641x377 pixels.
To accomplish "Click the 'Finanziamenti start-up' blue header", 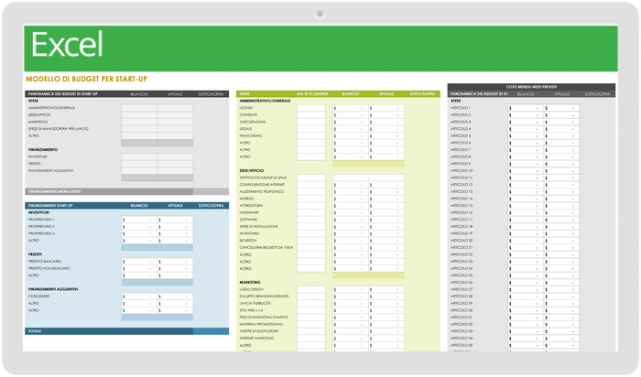I will [x=50, y=206].
